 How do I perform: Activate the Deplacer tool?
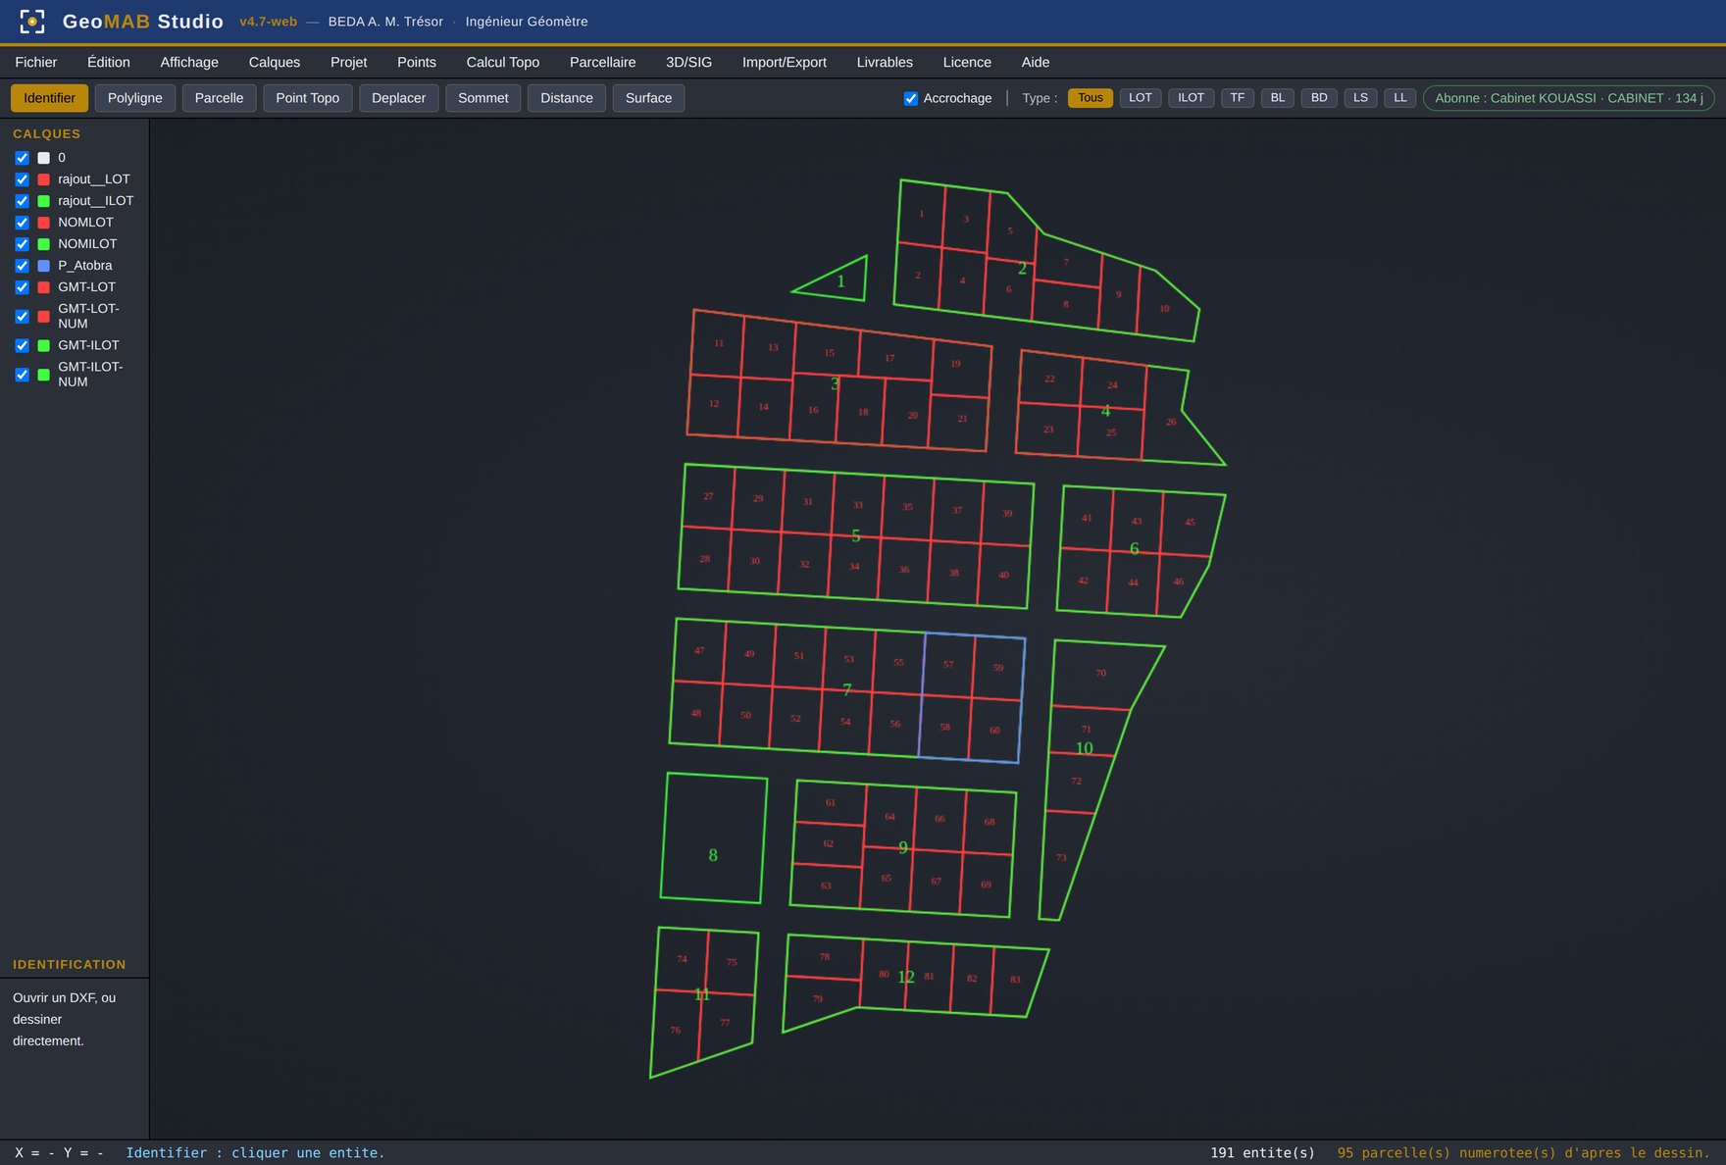(x=398, y=98)
